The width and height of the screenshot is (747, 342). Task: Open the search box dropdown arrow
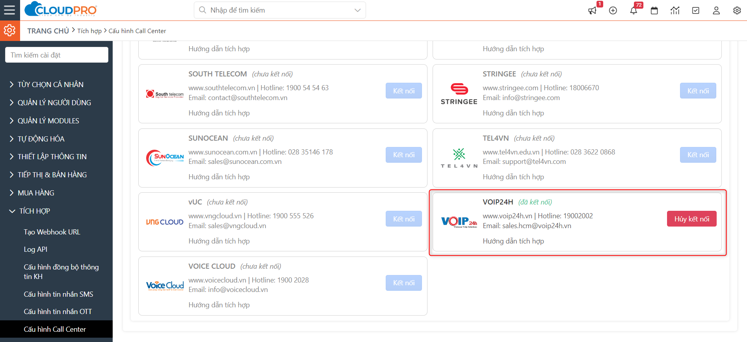[x=357, y=10]
